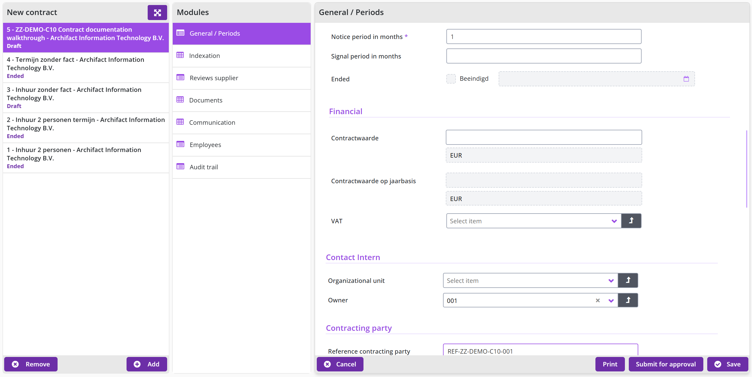This screenshot has height=377, width=752.
Task: Cancel the contract editing
Action: point(340,364)
